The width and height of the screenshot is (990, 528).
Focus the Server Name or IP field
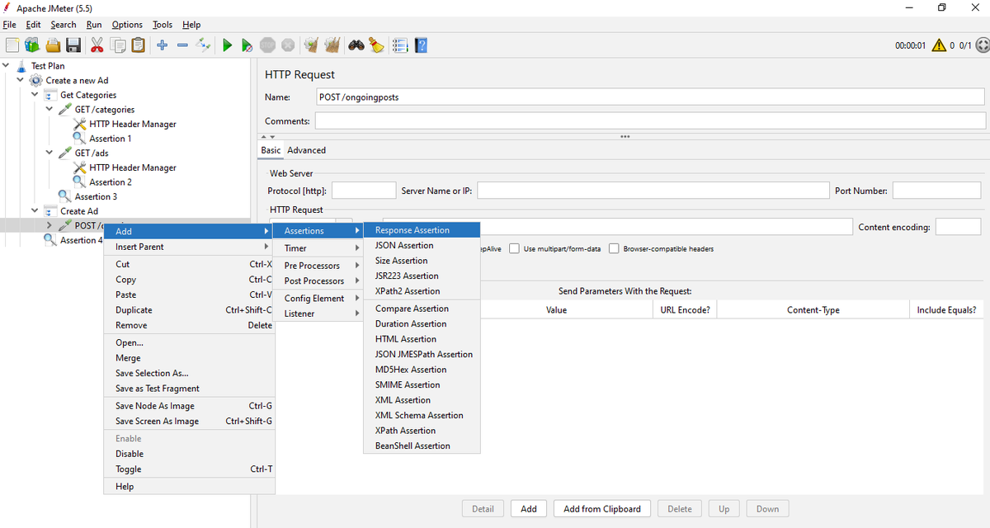(653, 191)
